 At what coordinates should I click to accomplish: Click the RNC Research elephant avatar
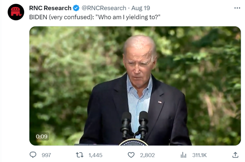[16, 12]
